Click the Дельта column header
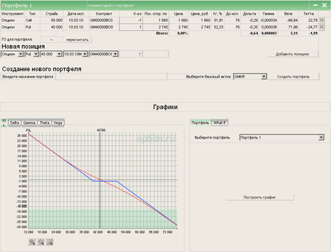Screen dimensions: 331x252 (x=250, y=14)
